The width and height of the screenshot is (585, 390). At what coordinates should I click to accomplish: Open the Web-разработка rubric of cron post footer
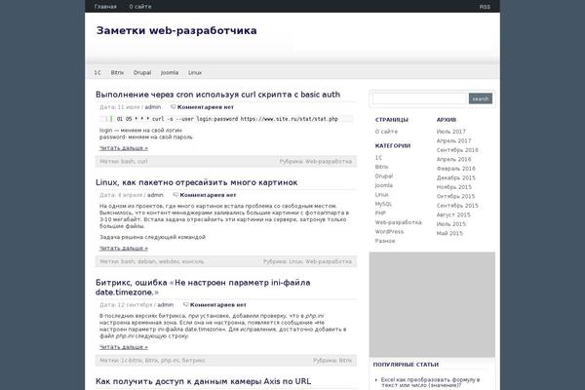[x=329, y=162]
